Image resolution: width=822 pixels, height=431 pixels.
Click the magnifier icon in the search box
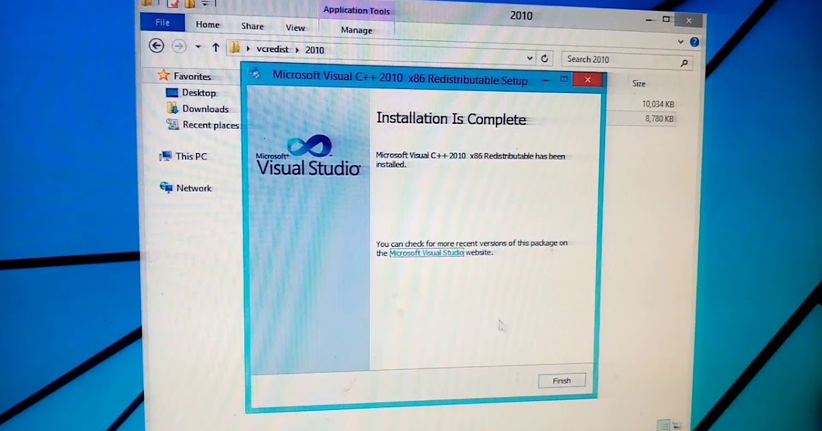pyautogui.click(x=684, y=63)
